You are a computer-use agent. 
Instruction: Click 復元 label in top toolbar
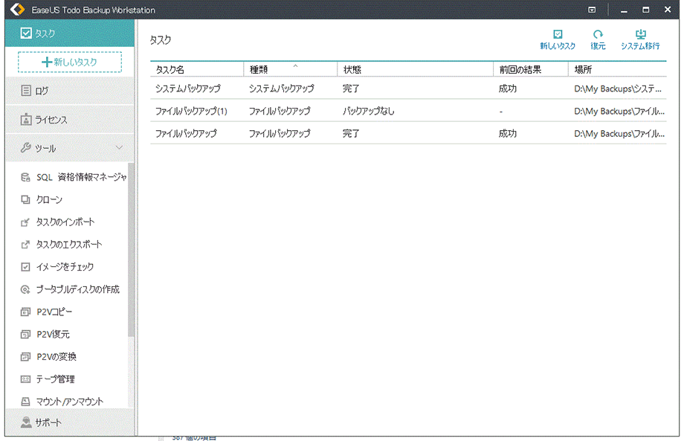[x=598, y=46]
